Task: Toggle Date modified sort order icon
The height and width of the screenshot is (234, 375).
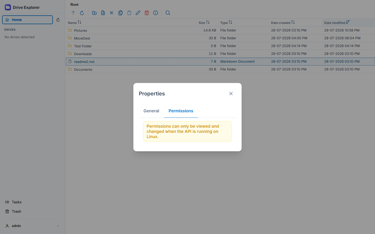Action: coord(348,22)
